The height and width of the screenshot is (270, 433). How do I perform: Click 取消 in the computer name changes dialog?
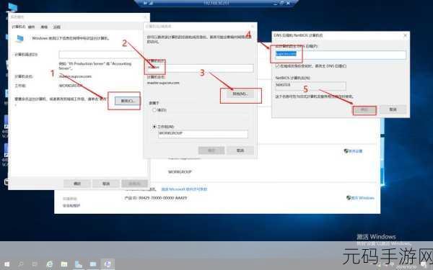(240, 150)
